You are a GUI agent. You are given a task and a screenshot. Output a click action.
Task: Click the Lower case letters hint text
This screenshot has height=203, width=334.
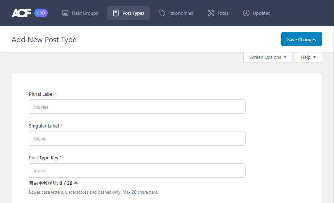94,192
